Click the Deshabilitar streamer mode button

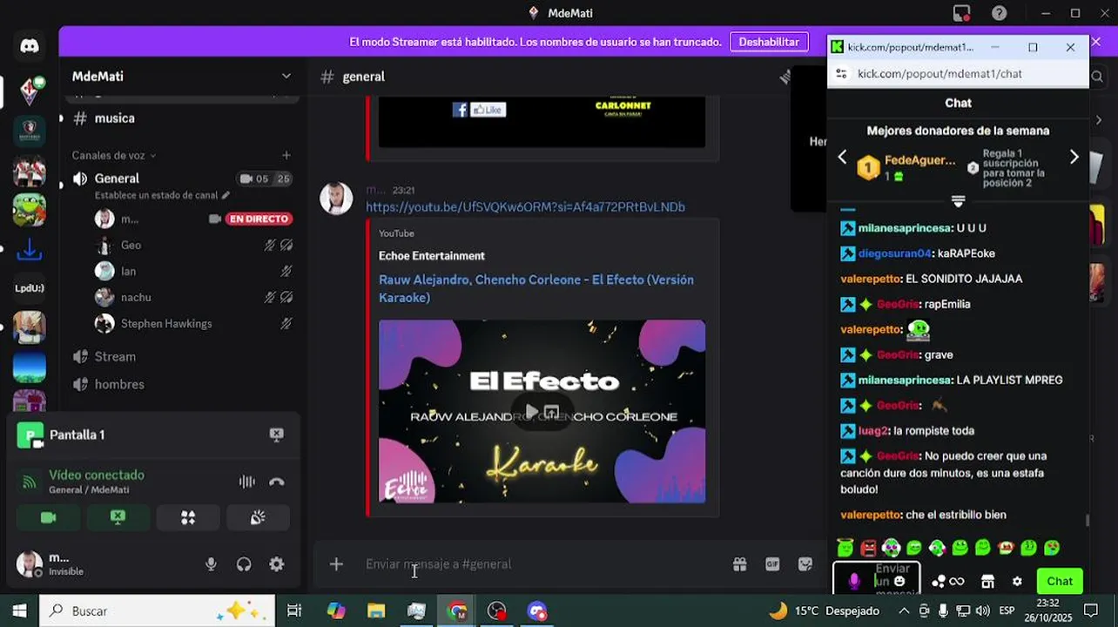click(769, 42)
